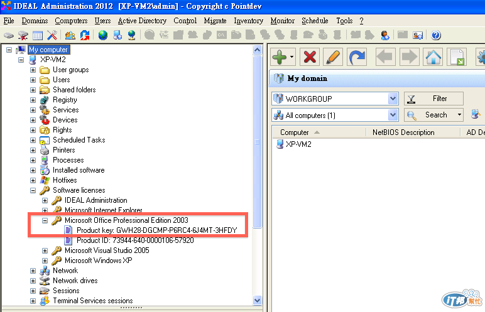
Task: Select the Product key row for Office 2003
Action: [156, 230]
